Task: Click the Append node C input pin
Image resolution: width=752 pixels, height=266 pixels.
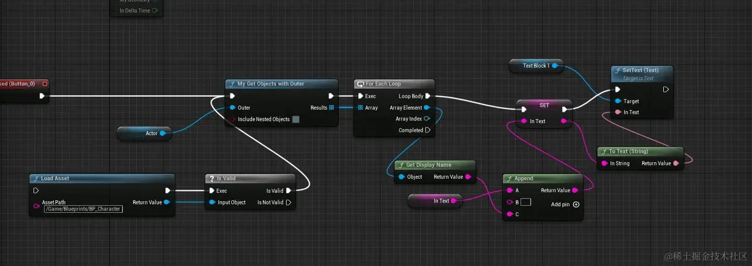Action: click(x=510, y=214)
